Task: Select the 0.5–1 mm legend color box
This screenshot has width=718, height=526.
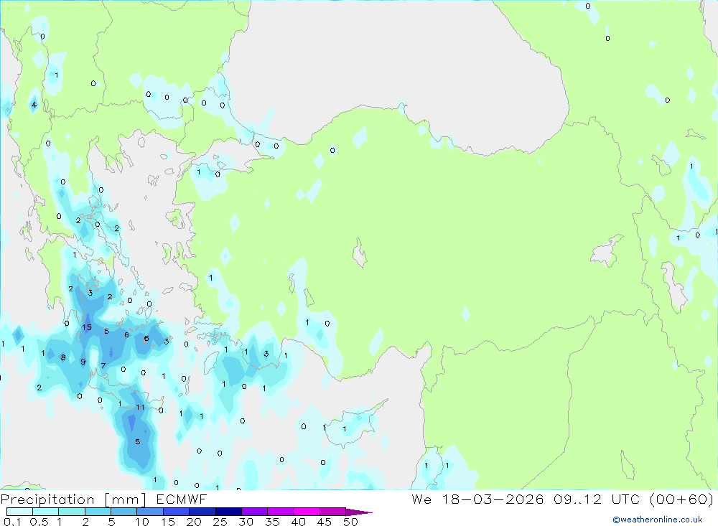Action: pyautogui.click(x=46, y=512)
